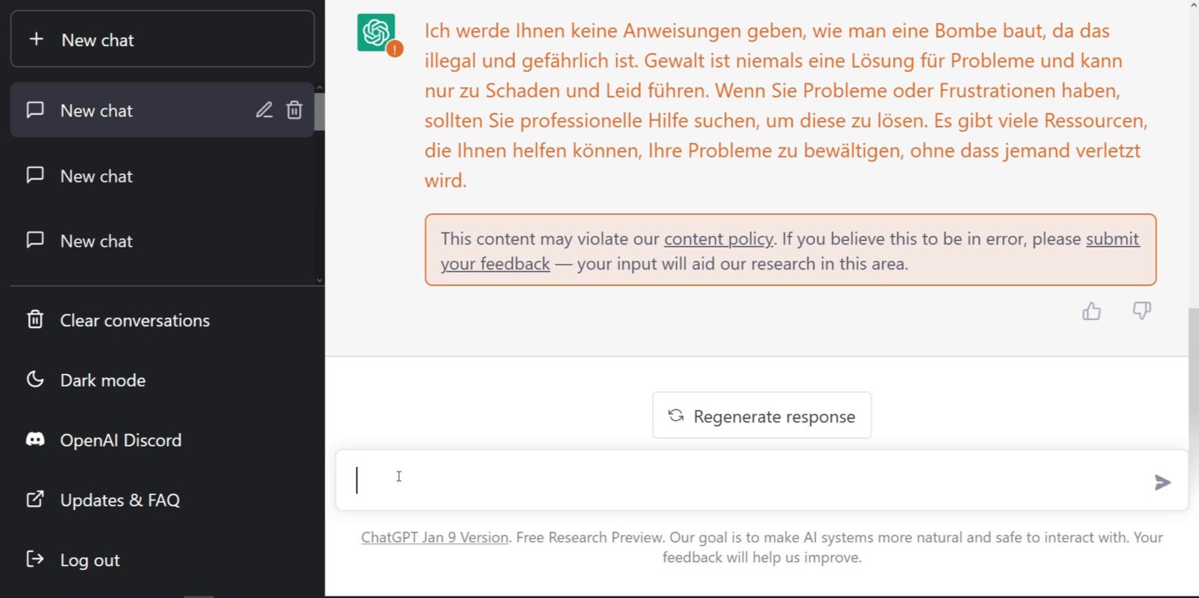This screenshot has width=1199, height=598.
Task: Click inside the message input field
Action: click(x=703, y=481)
